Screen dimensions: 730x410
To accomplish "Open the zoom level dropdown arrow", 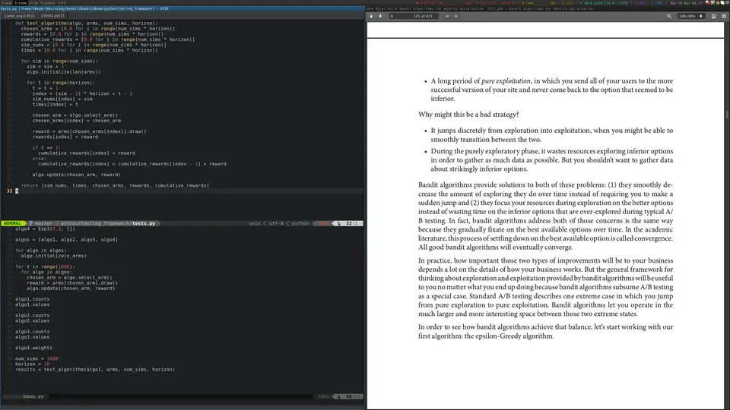I will (701, 16).
